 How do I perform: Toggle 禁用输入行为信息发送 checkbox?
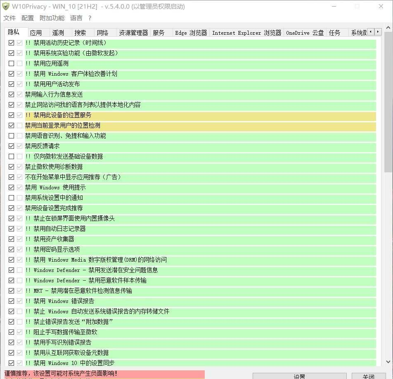point(11,95)
